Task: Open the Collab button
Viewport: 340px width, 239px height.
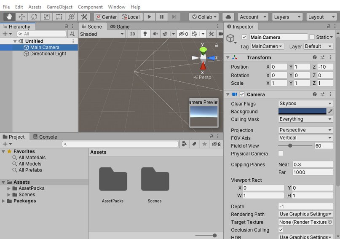Action: (204, 17)
